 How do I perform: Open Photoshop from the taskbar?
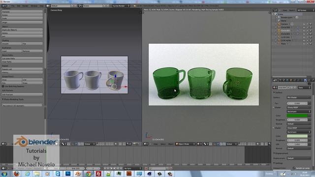point(68,174)
